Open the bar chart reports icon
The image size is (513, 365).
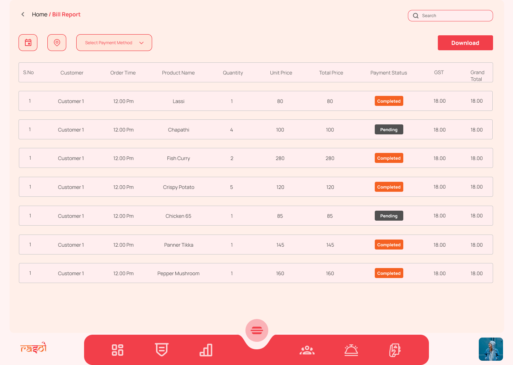[206, 350]
